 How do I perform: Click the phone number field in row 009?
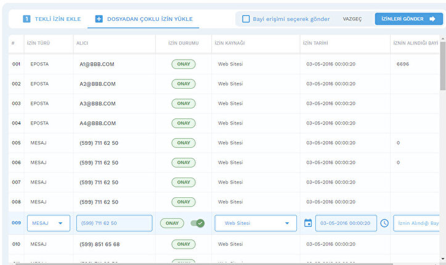[114, 223]
